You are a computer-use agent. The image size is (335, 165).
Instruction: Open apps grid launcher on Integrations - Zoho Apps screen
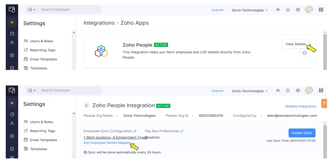(321, 10)
